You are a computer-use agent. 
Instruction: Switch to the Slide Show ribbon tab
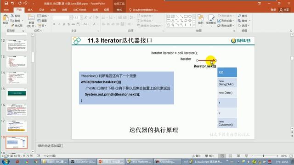[x=79, y=10]
